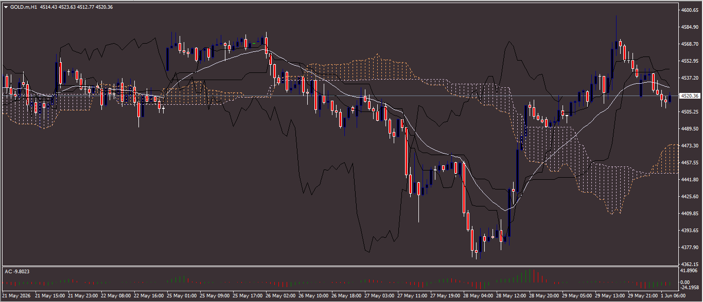The image size is (703, 302).
Task: Click the 4473.30 price axis label
Action: [x=689, y=146]
